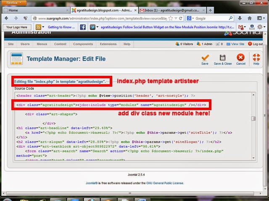269x201 pixels.
Task: Open the Twitter icon dropdown arrow
Action: click(97, 27)
